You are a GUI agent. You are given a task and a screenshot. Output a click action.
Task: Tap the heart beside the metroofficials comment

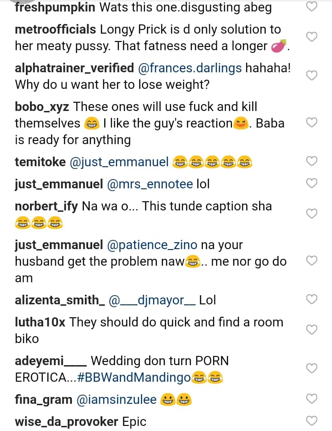click(x=312, y=37)
